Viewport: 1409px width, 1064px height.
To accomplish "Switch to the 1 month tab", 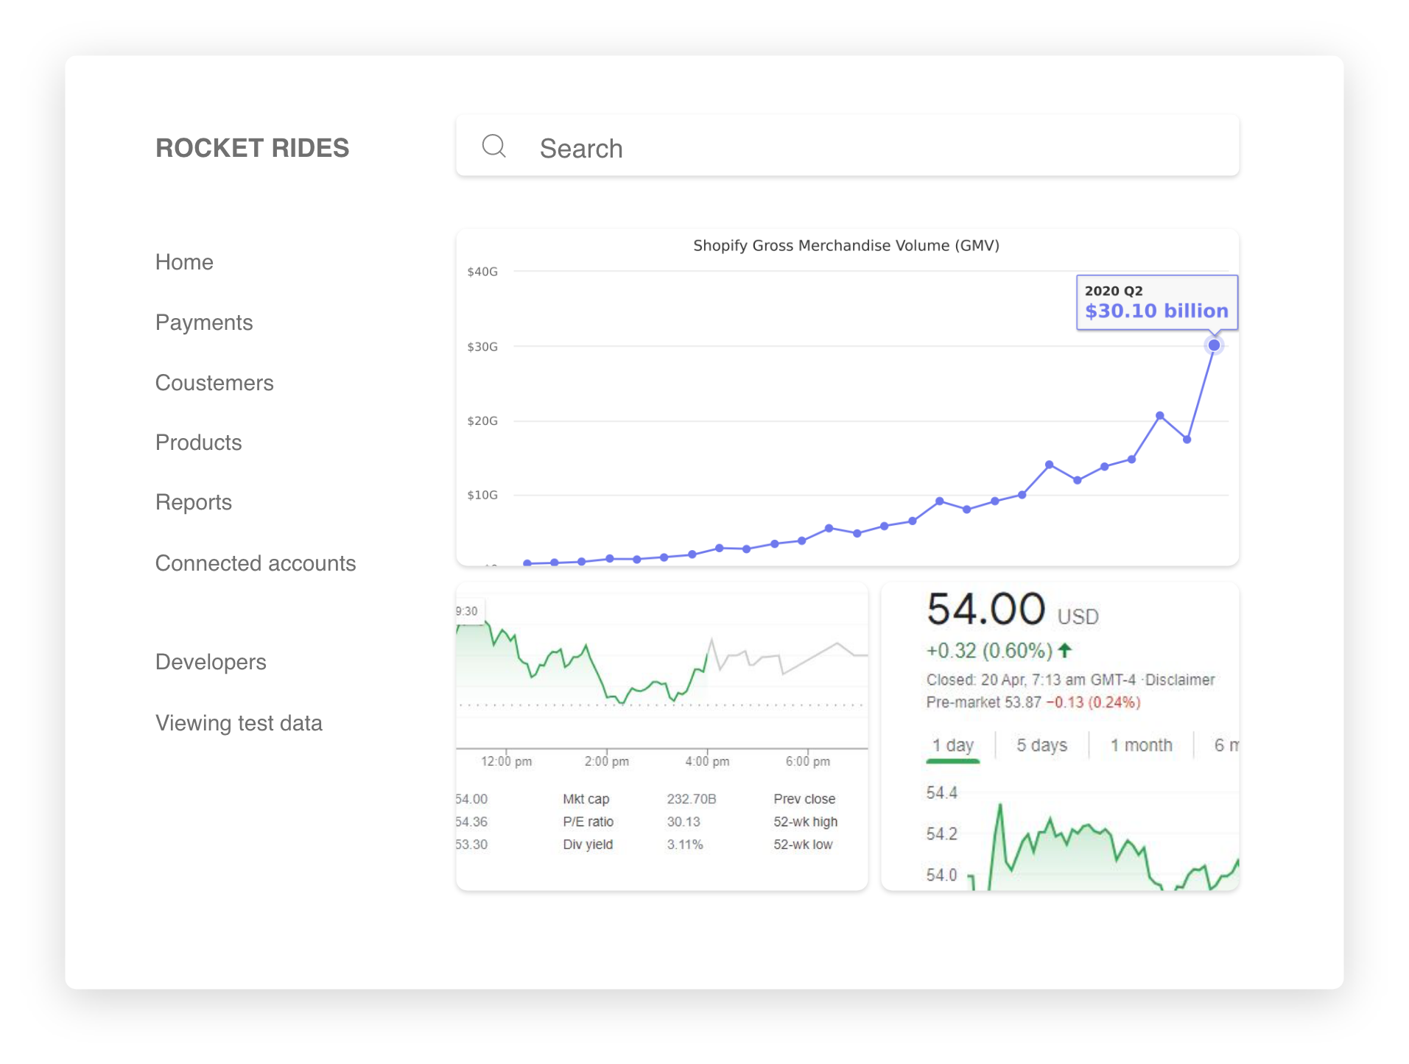I will point(1141,745).
